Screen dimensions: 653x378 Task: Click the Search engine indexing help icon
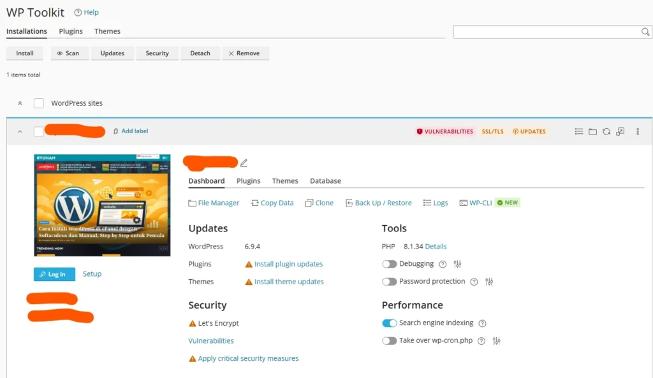click(482, 323)
